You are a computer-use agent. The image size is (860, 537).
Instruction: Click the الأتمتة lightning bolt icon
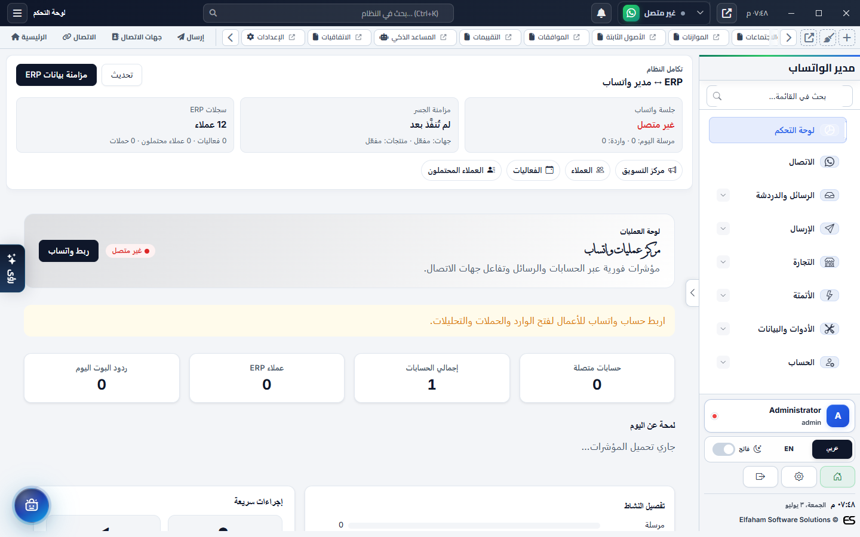[830, 295]
